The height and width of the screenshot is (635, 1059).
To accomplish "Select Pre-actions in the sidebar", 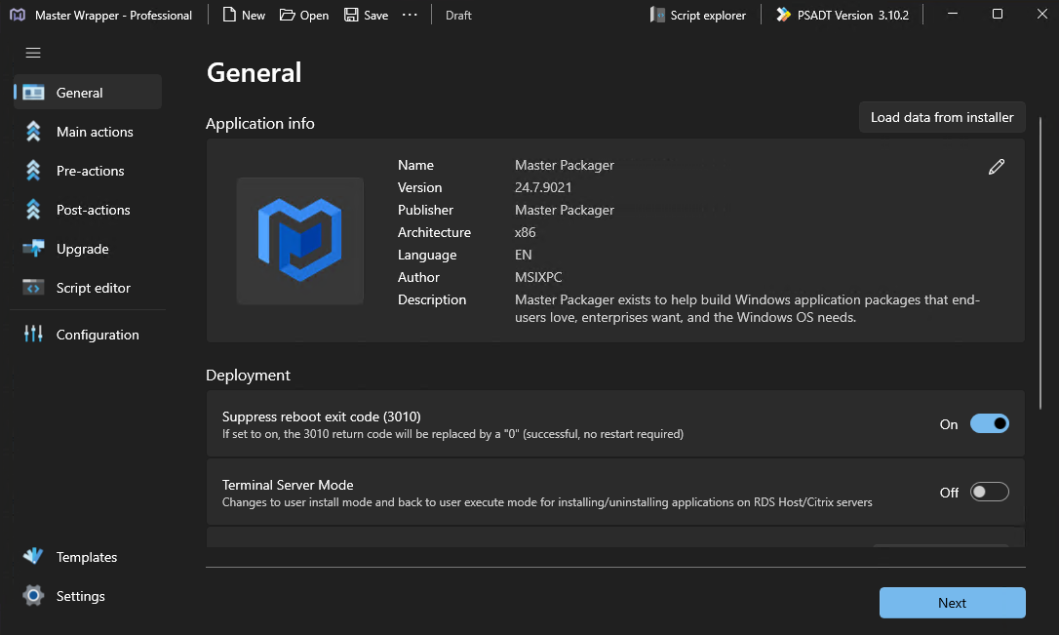I will 90,171.
